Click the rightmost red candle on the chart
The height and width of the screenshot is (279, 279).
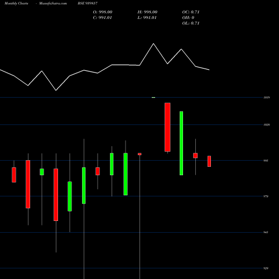tap(209, 161)
